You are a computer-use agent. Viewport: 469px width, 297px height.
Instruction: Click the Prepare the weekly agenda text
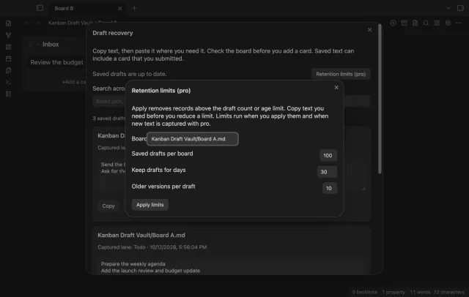133,264
